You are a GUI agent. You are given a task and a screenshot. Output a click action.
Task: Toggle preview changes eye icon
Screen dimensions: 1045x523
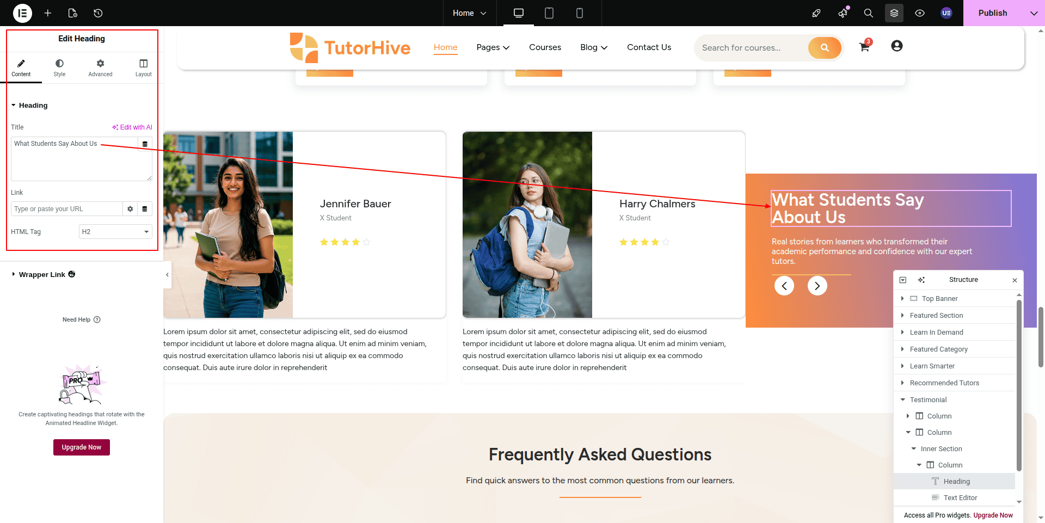pos(920,13)
